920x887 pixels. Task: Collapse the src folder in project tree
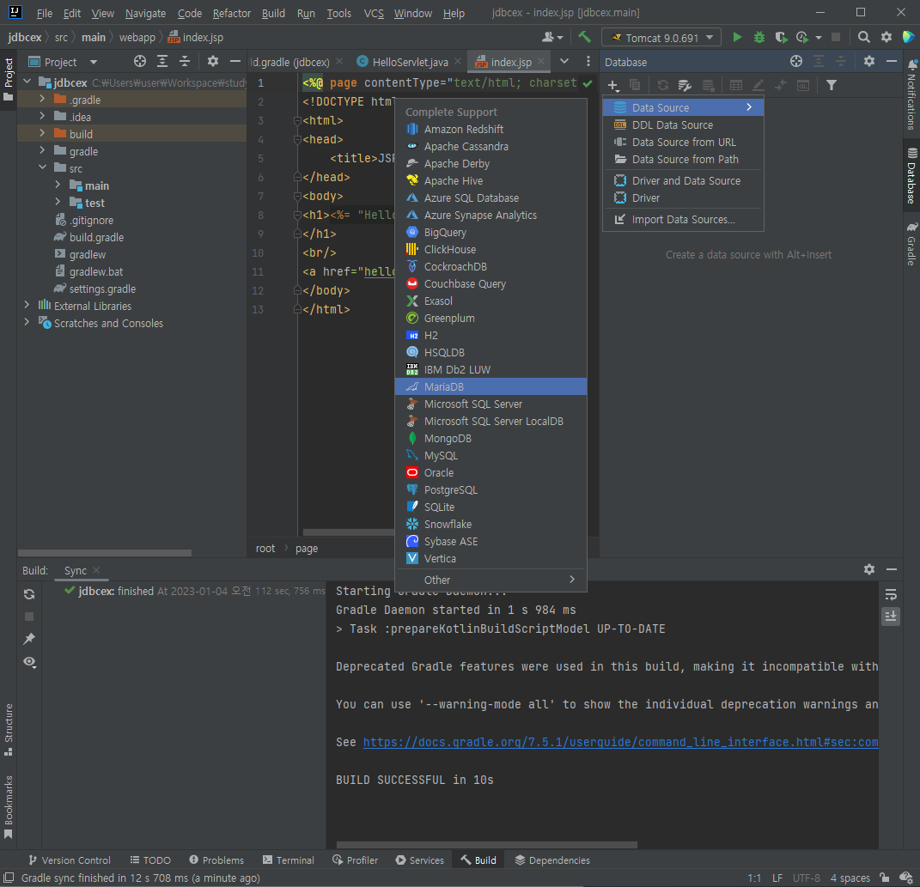point(42,167)
